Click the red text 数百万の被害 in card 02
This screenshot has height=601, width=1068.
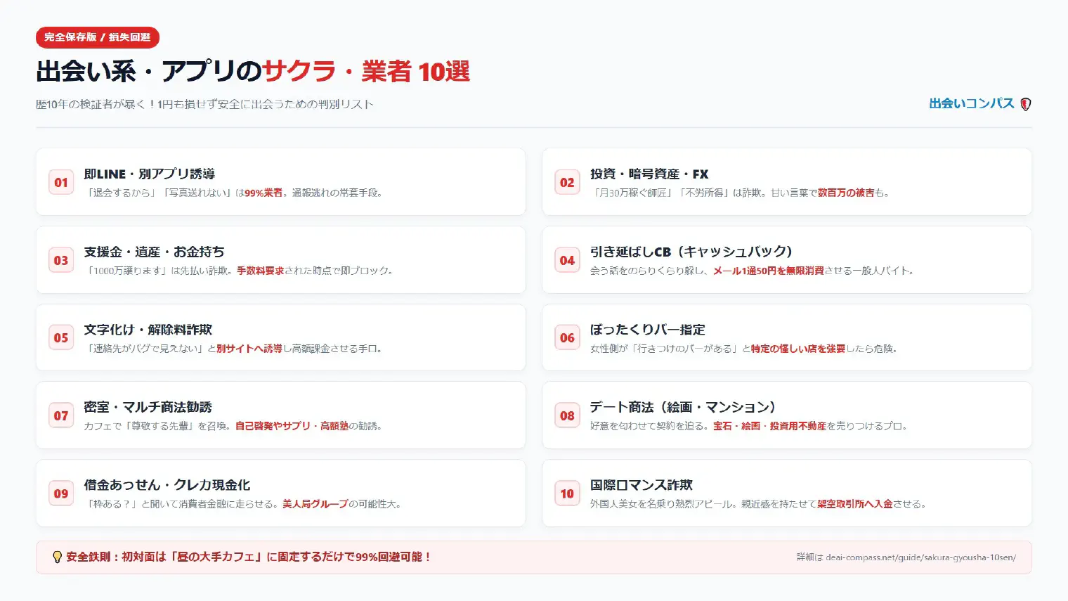coord(846,193)
